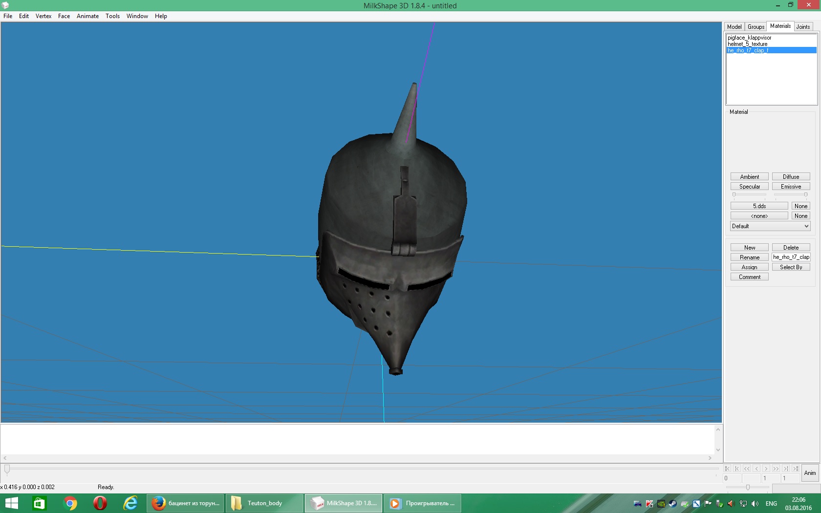
Task: Go to previous keyframe playback button
Action: coord(737,469)
